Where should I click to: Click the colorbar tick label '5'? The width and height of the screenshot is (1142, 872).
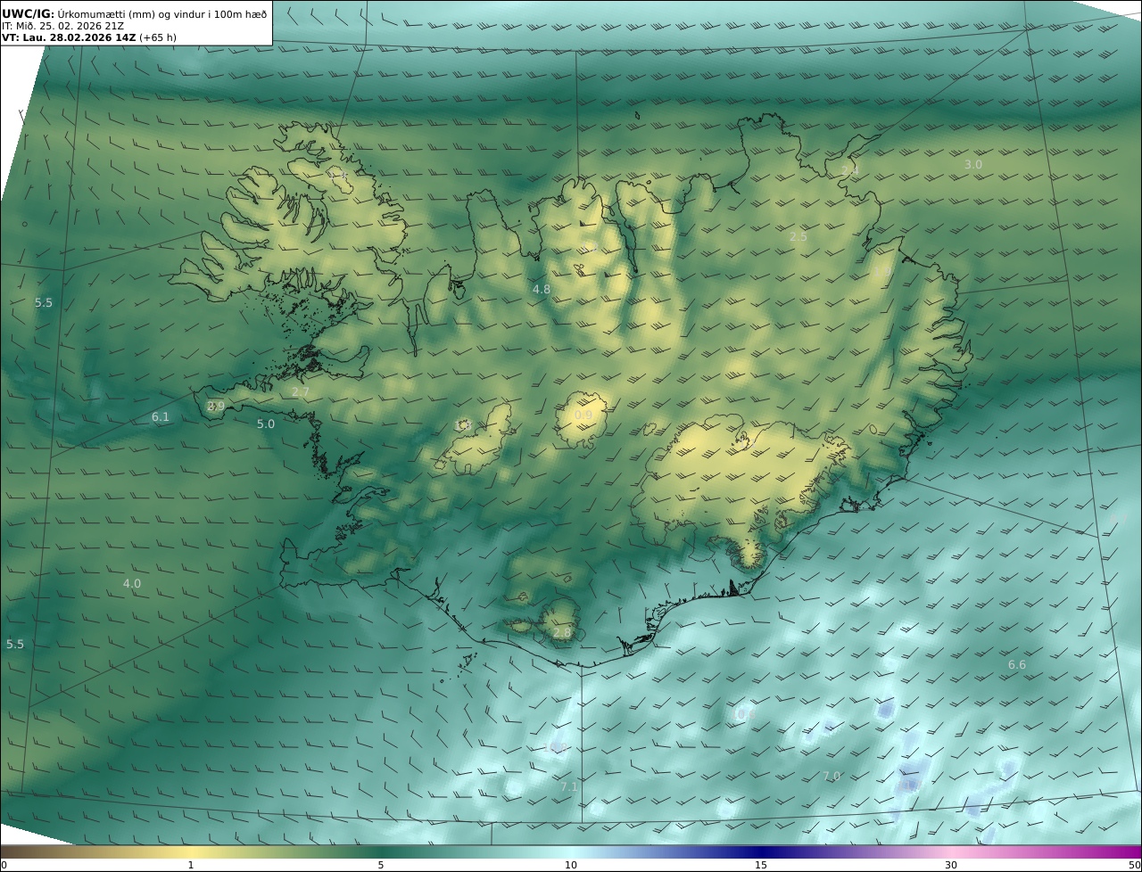coord(381,865)
